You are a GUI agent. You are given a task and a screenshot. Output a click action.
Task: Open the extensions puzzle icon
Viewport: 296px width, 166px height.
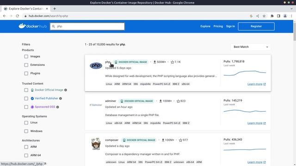pyautogui.click(x=272, y=16)
